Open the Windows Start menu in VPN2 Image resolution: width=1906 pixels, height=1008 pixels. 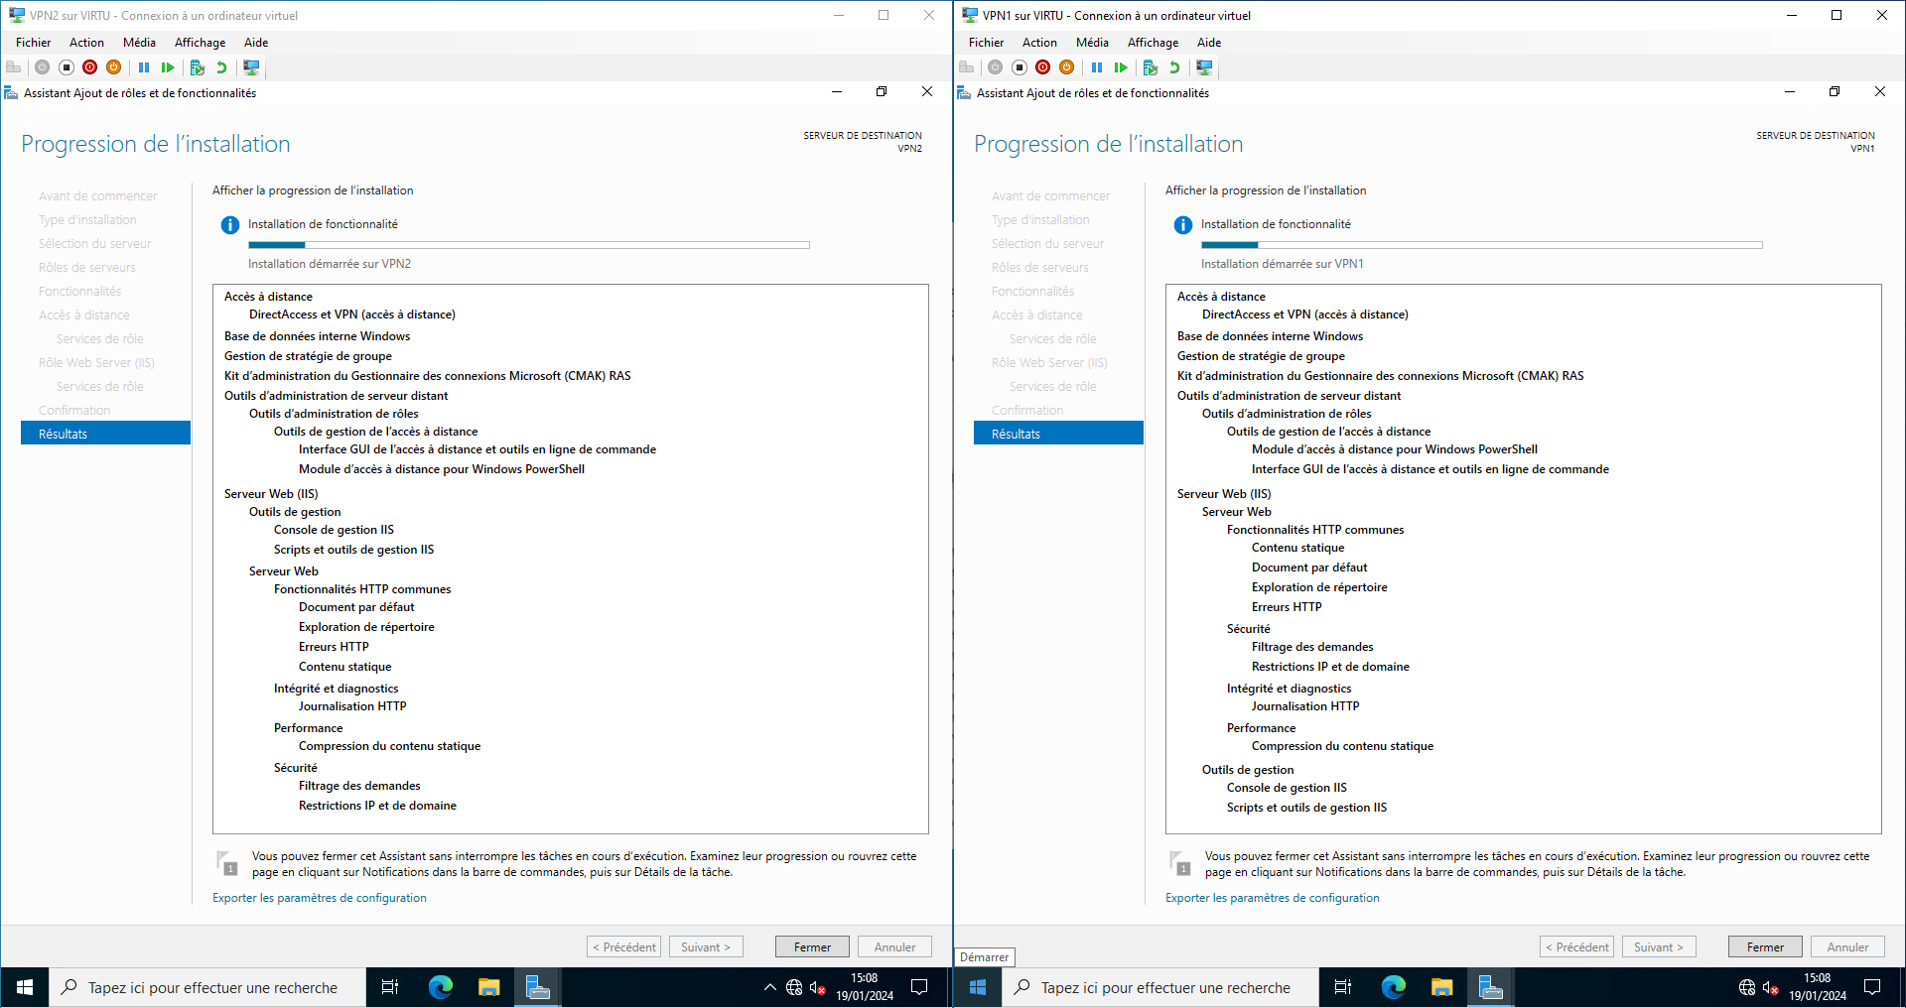[25, 987]
